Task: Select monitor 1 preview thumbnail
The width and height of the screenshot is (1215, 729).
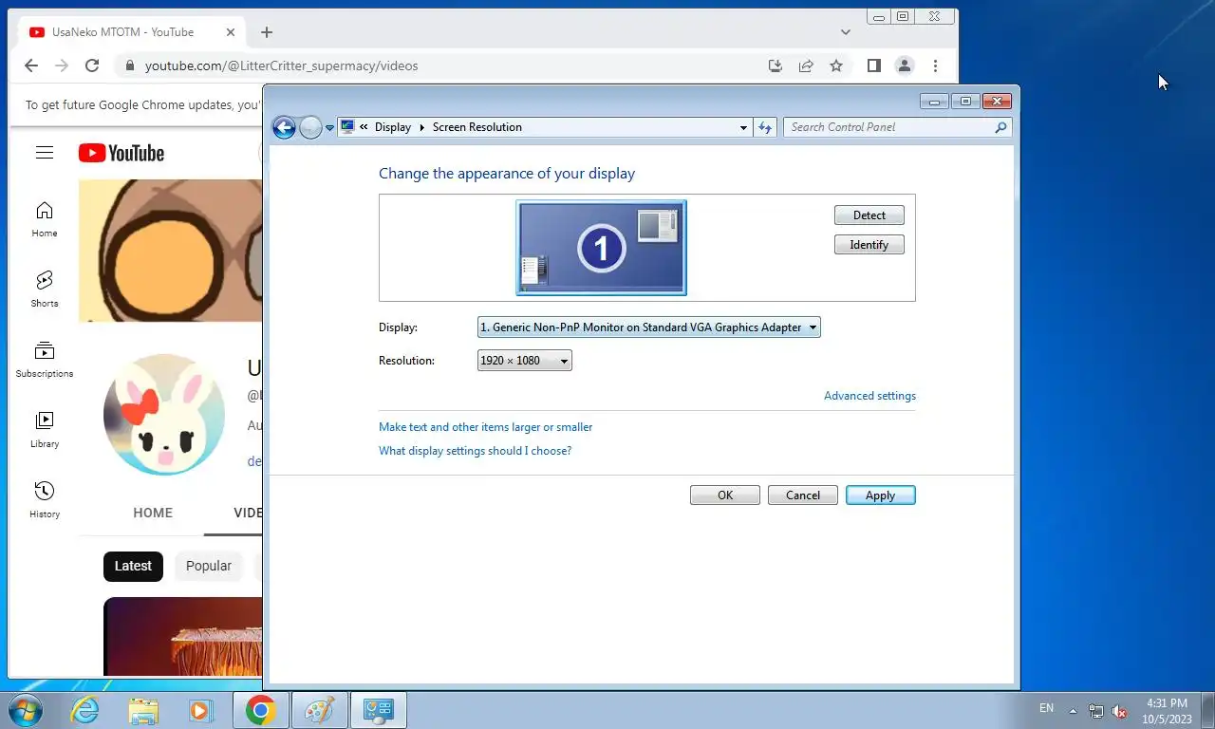Action: (x=601, y=248)
